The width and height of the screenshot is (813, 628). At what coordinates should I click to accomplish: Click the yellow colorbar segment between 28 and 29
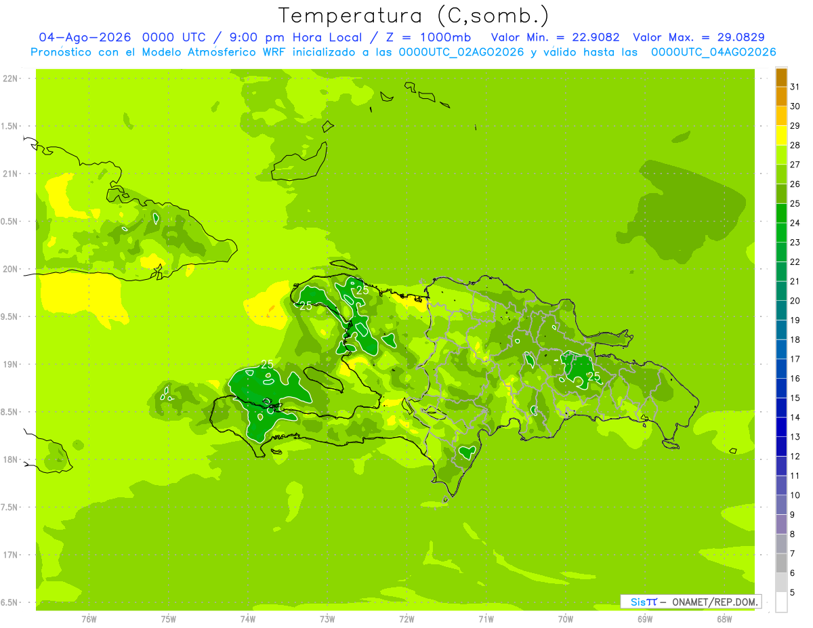point(781,135)
